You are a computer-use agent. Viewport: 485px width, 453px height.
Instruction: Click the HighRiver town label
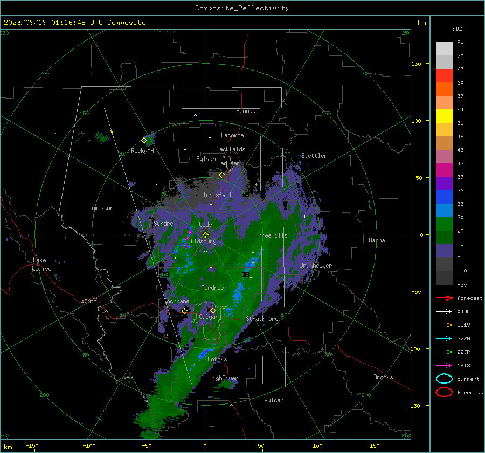(224, 378)
